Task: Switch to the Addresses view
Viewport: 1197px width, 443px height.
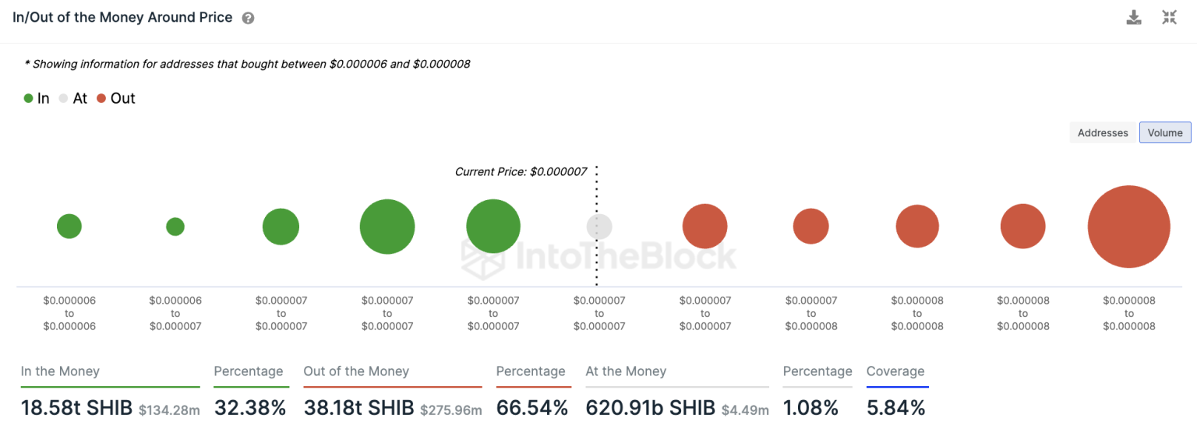Action: pos(1103,133)
